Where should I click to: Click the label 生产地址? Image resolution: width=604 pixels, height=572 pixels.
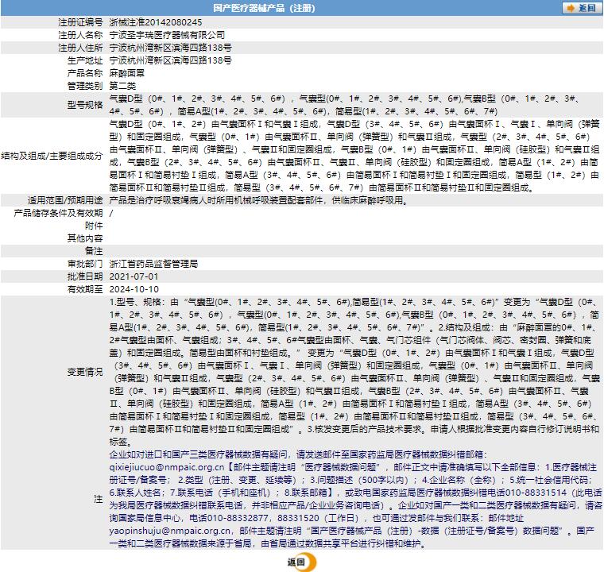tap(85, 60)
